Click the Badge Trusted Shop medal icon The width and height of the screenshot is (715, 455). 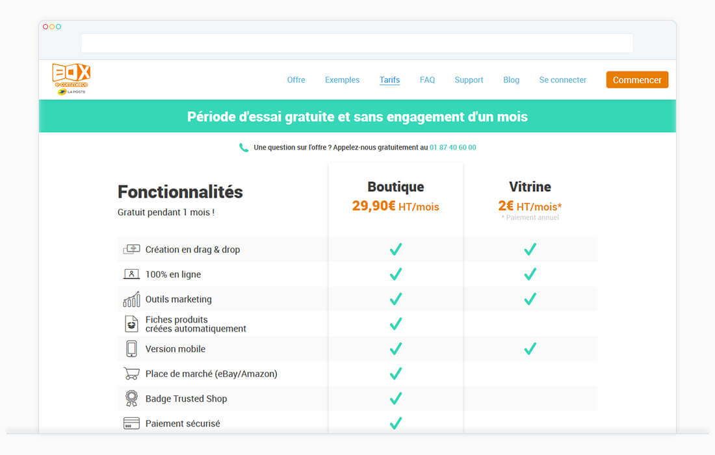point(131,398)
